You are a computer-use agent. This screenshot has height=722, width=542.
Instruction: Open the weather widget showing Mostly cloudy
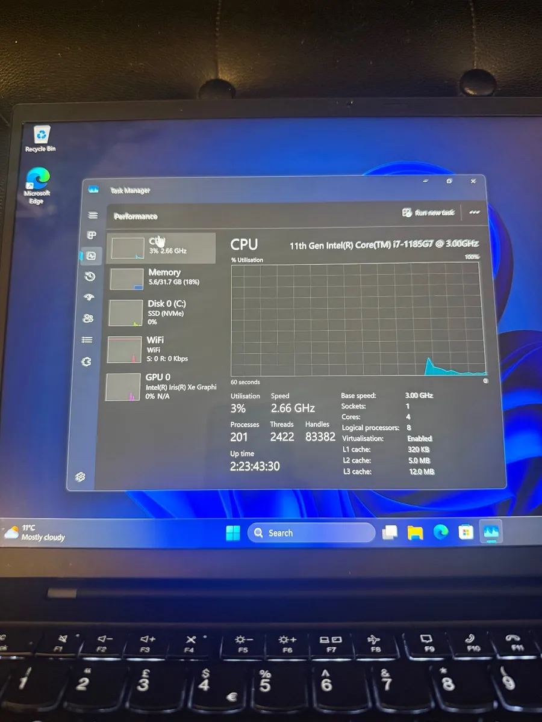(x=35, y=532)
